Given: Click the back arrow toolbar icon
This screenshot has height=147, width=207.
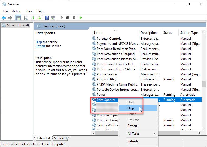Looking at the screenshot, I should coord(4,18).
